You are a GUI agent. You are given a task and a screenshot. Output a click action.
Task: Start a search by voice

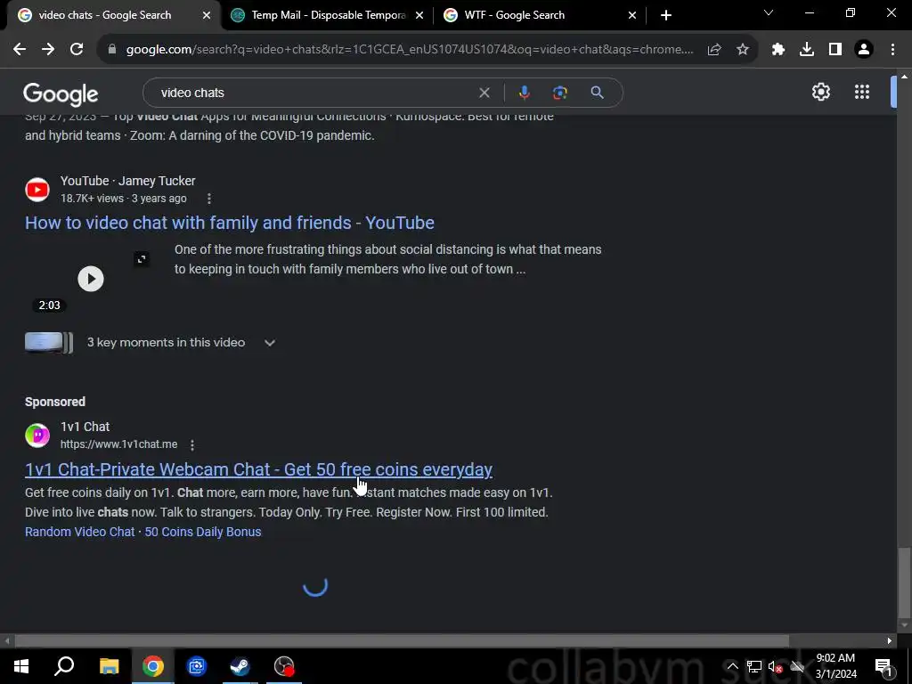pos(524,93)
